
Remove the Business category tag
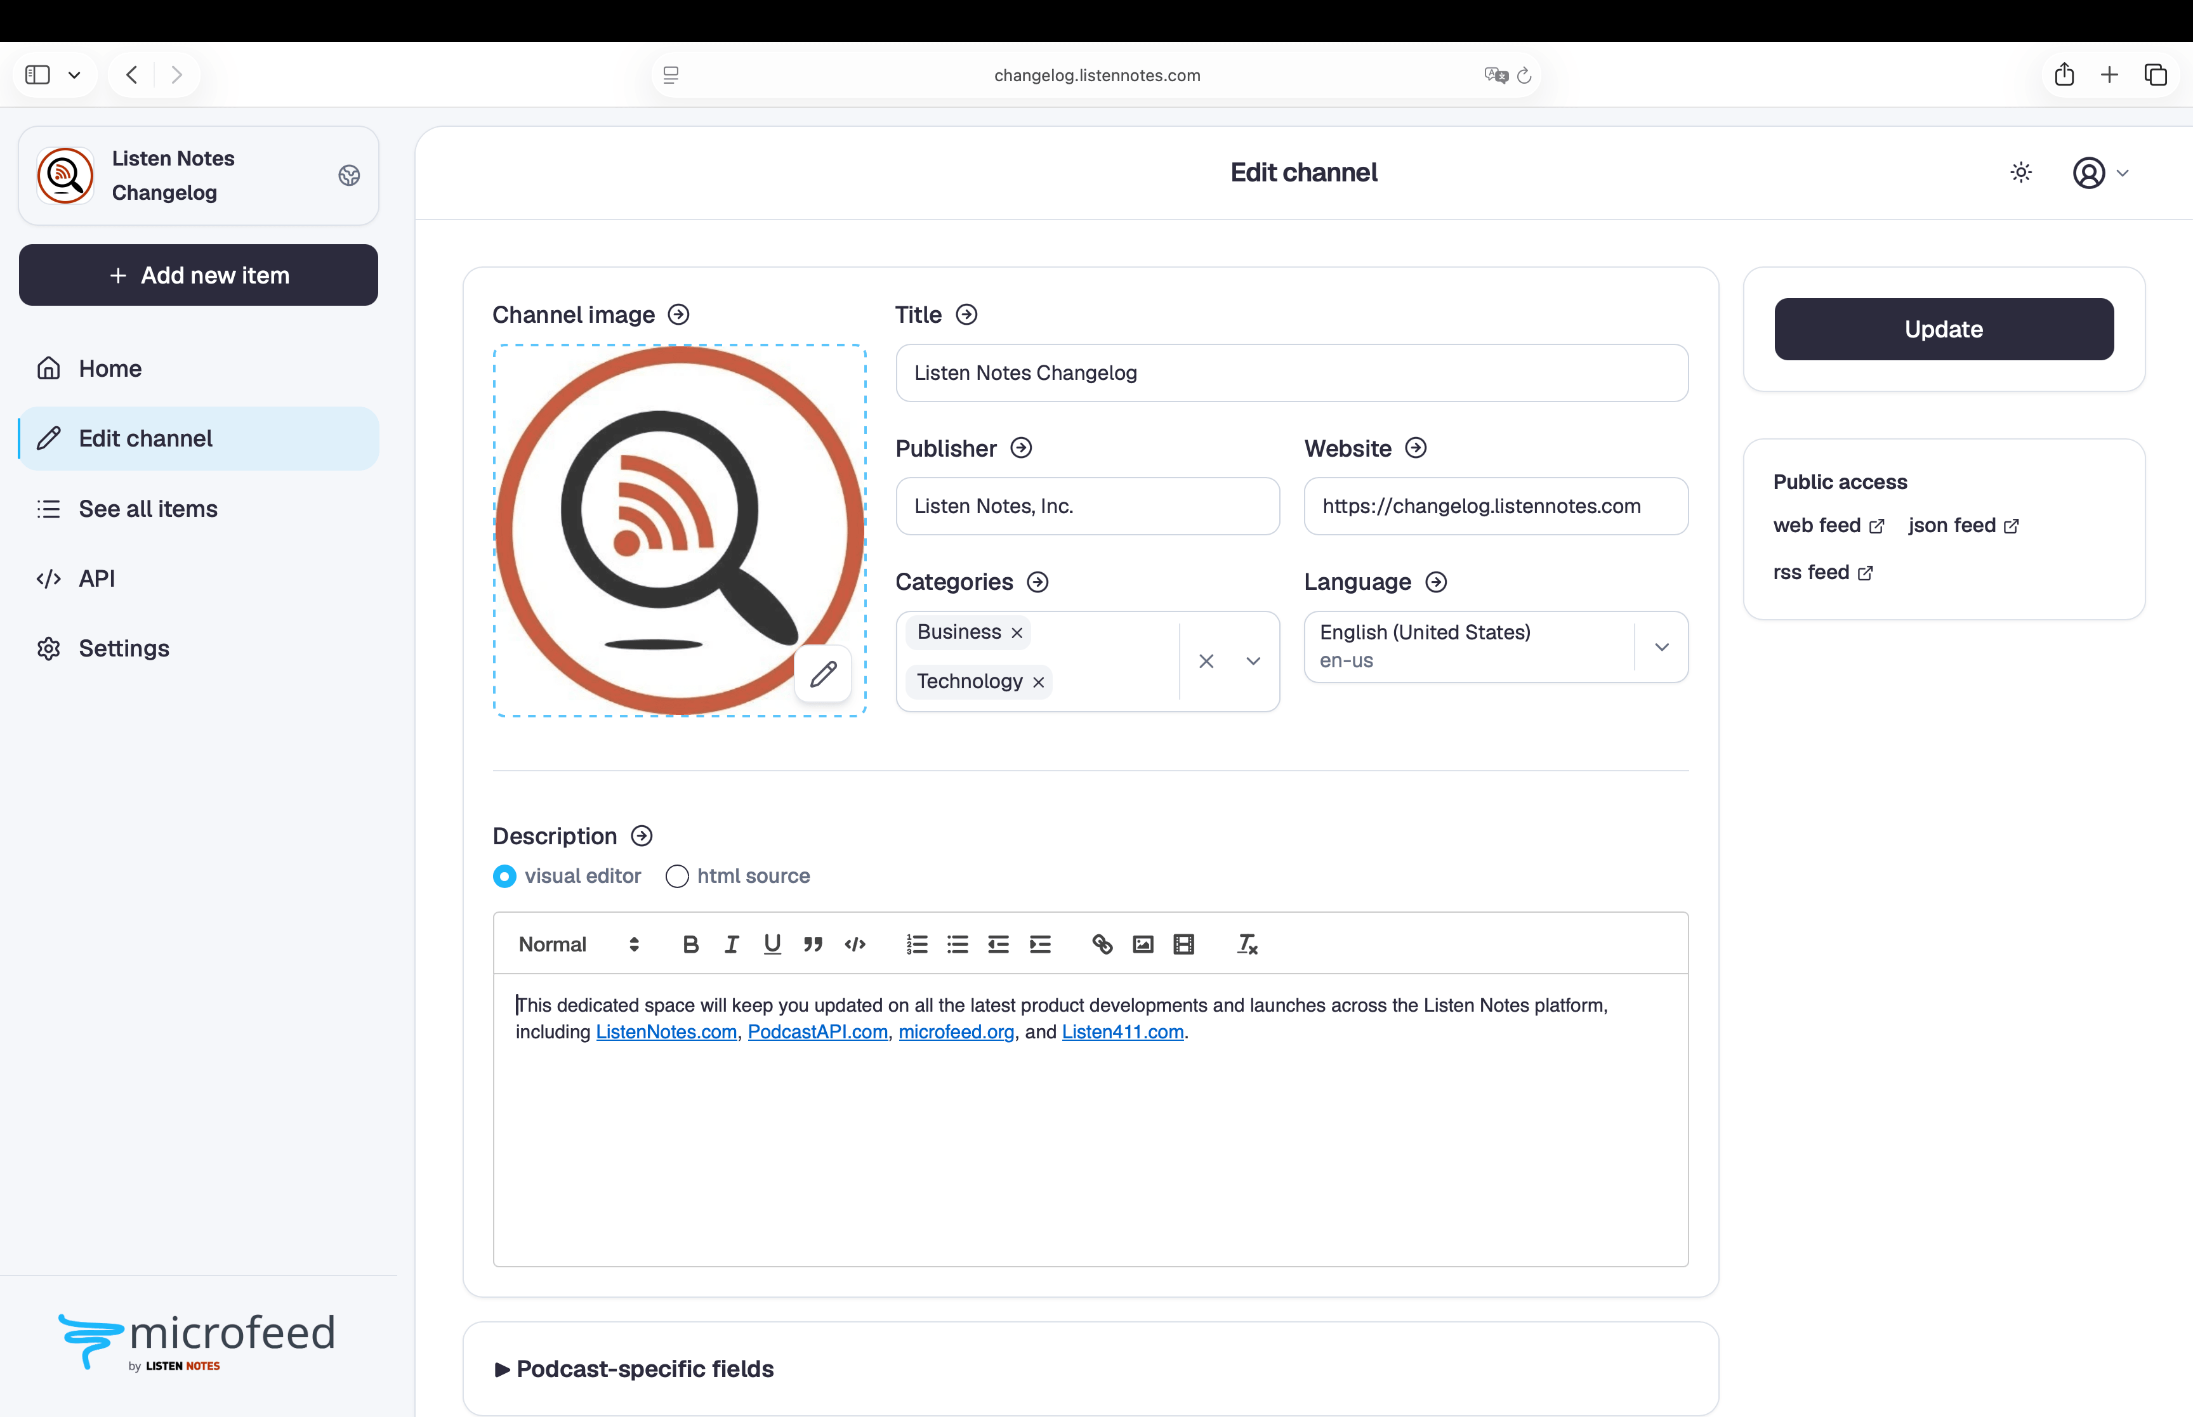1017,632
